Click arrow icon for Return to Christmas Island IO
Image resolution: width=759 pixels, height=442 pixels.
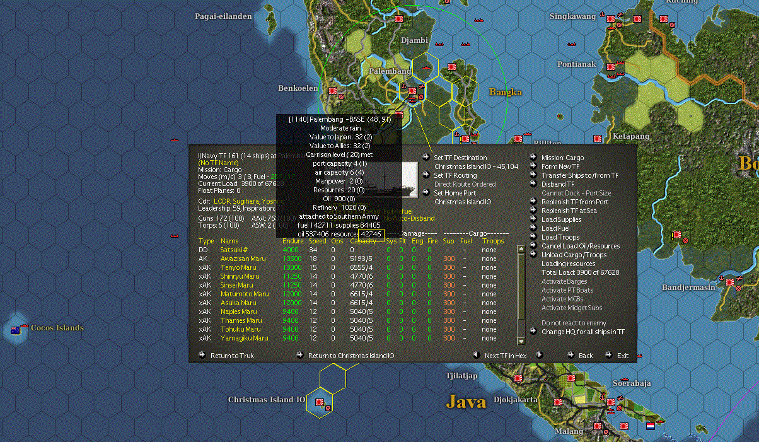[300, 355]
